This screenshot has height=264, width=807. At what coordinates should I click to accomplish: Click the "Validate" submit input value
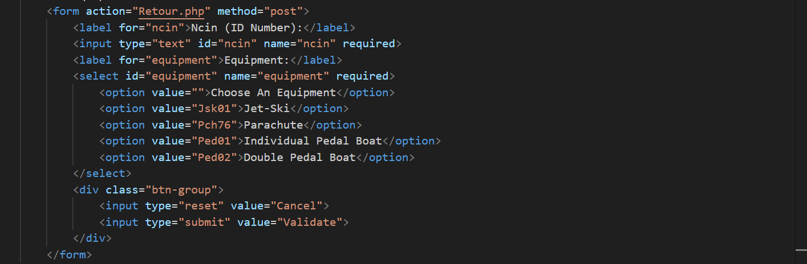pos(313,222)
